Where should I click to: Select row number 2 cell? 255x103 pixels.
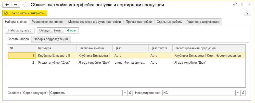click(22, 62)
